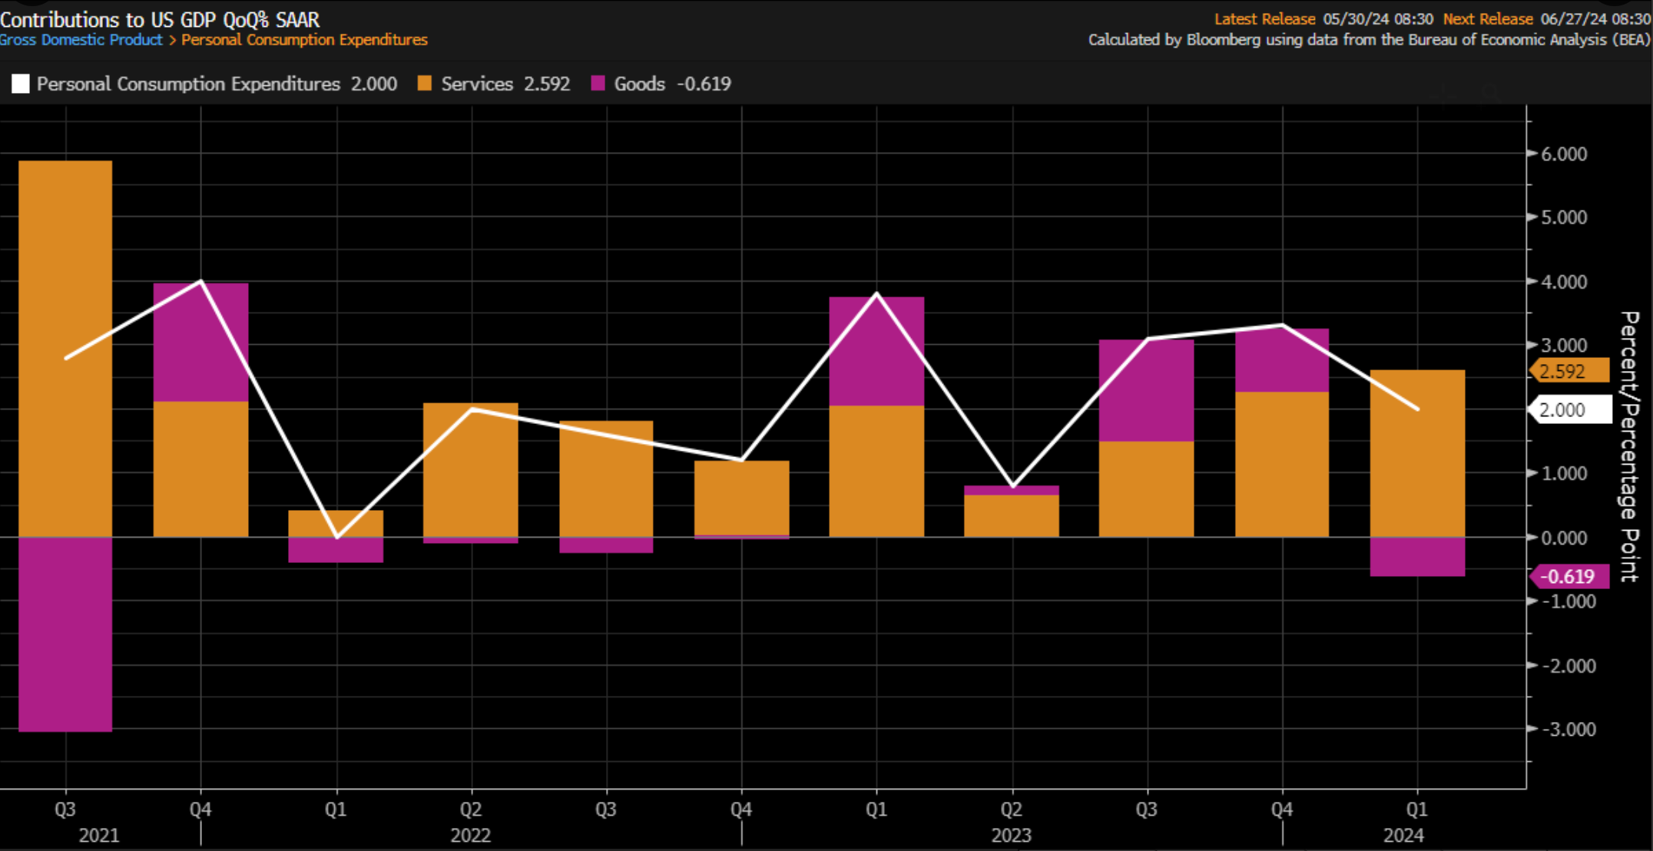Viewport: 1653px width, 851px height.
Task: Click the Q1 2024 negative Goods bar
Action: pyautogui.click(x=1417, y=557)
